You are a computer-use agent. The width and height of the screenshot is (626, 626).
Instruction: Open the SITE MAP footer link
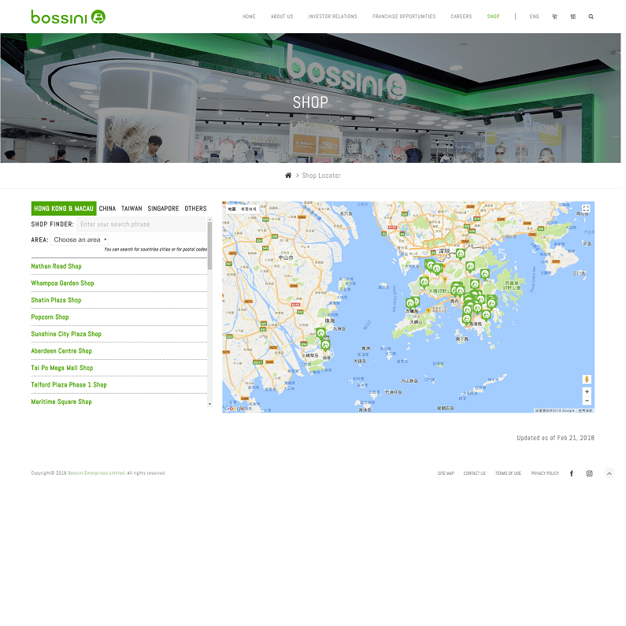click(446, 473)
